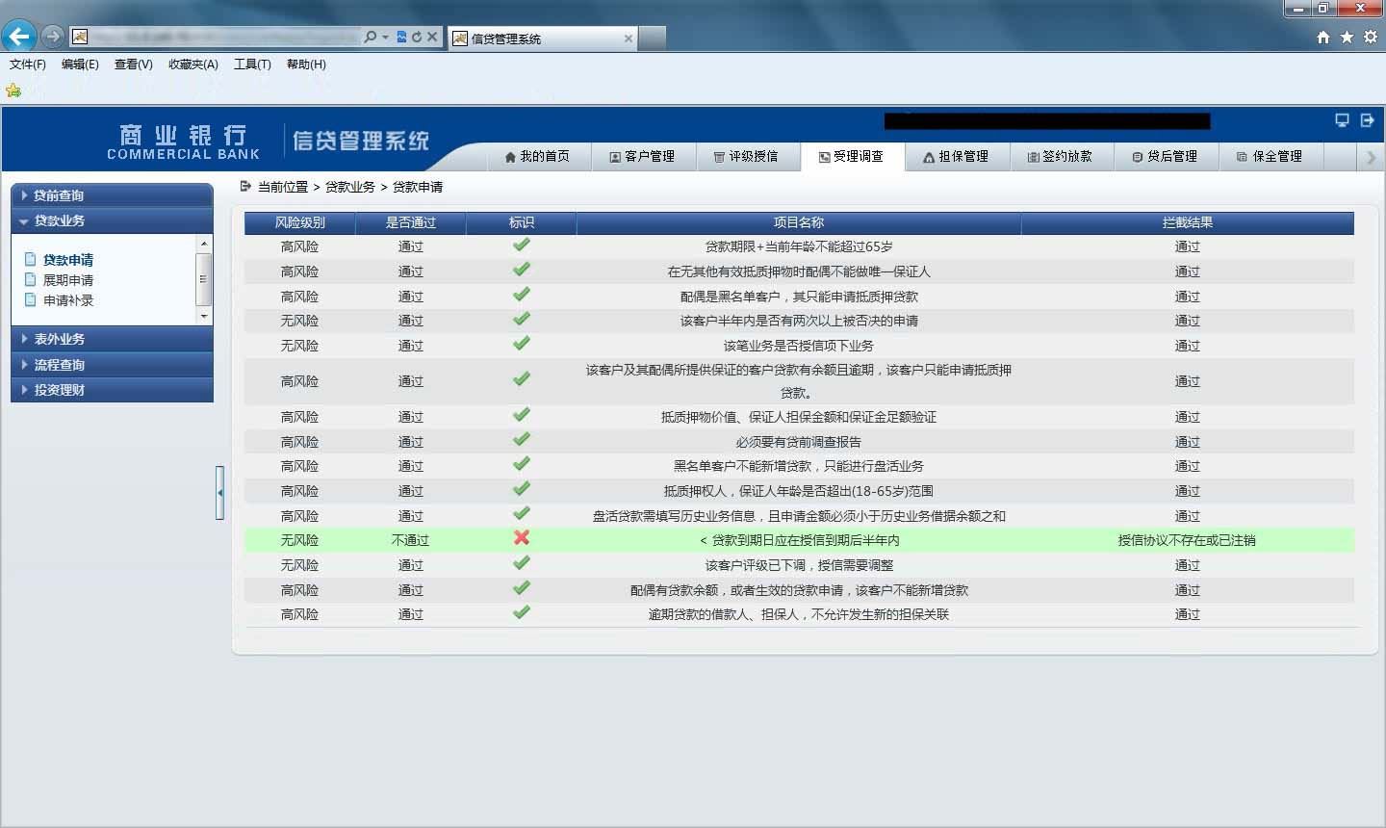Toggle the compatibility view icon in address bar
Viewport: 1386px width, 828px height.
tap(401, 37)
